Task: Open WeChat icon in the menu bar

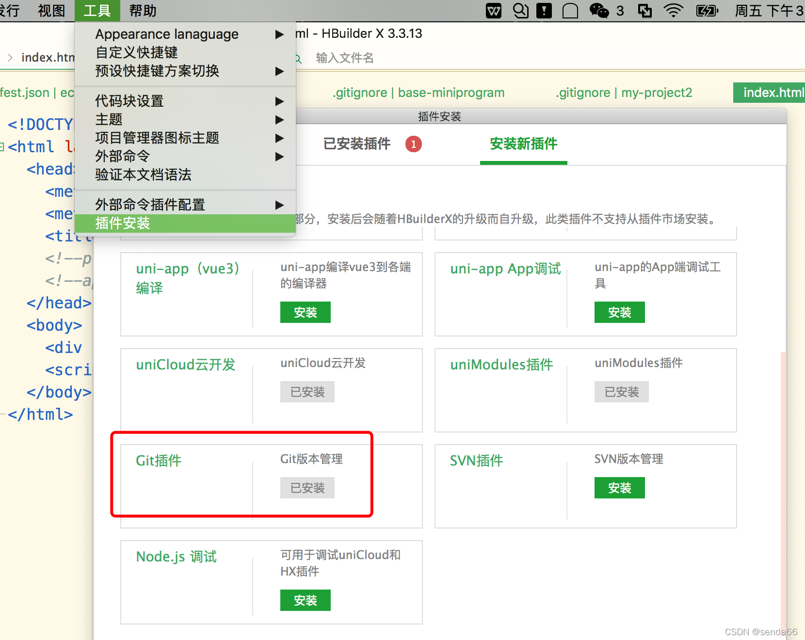Action: pyautogui.click(x=599, y=11)
